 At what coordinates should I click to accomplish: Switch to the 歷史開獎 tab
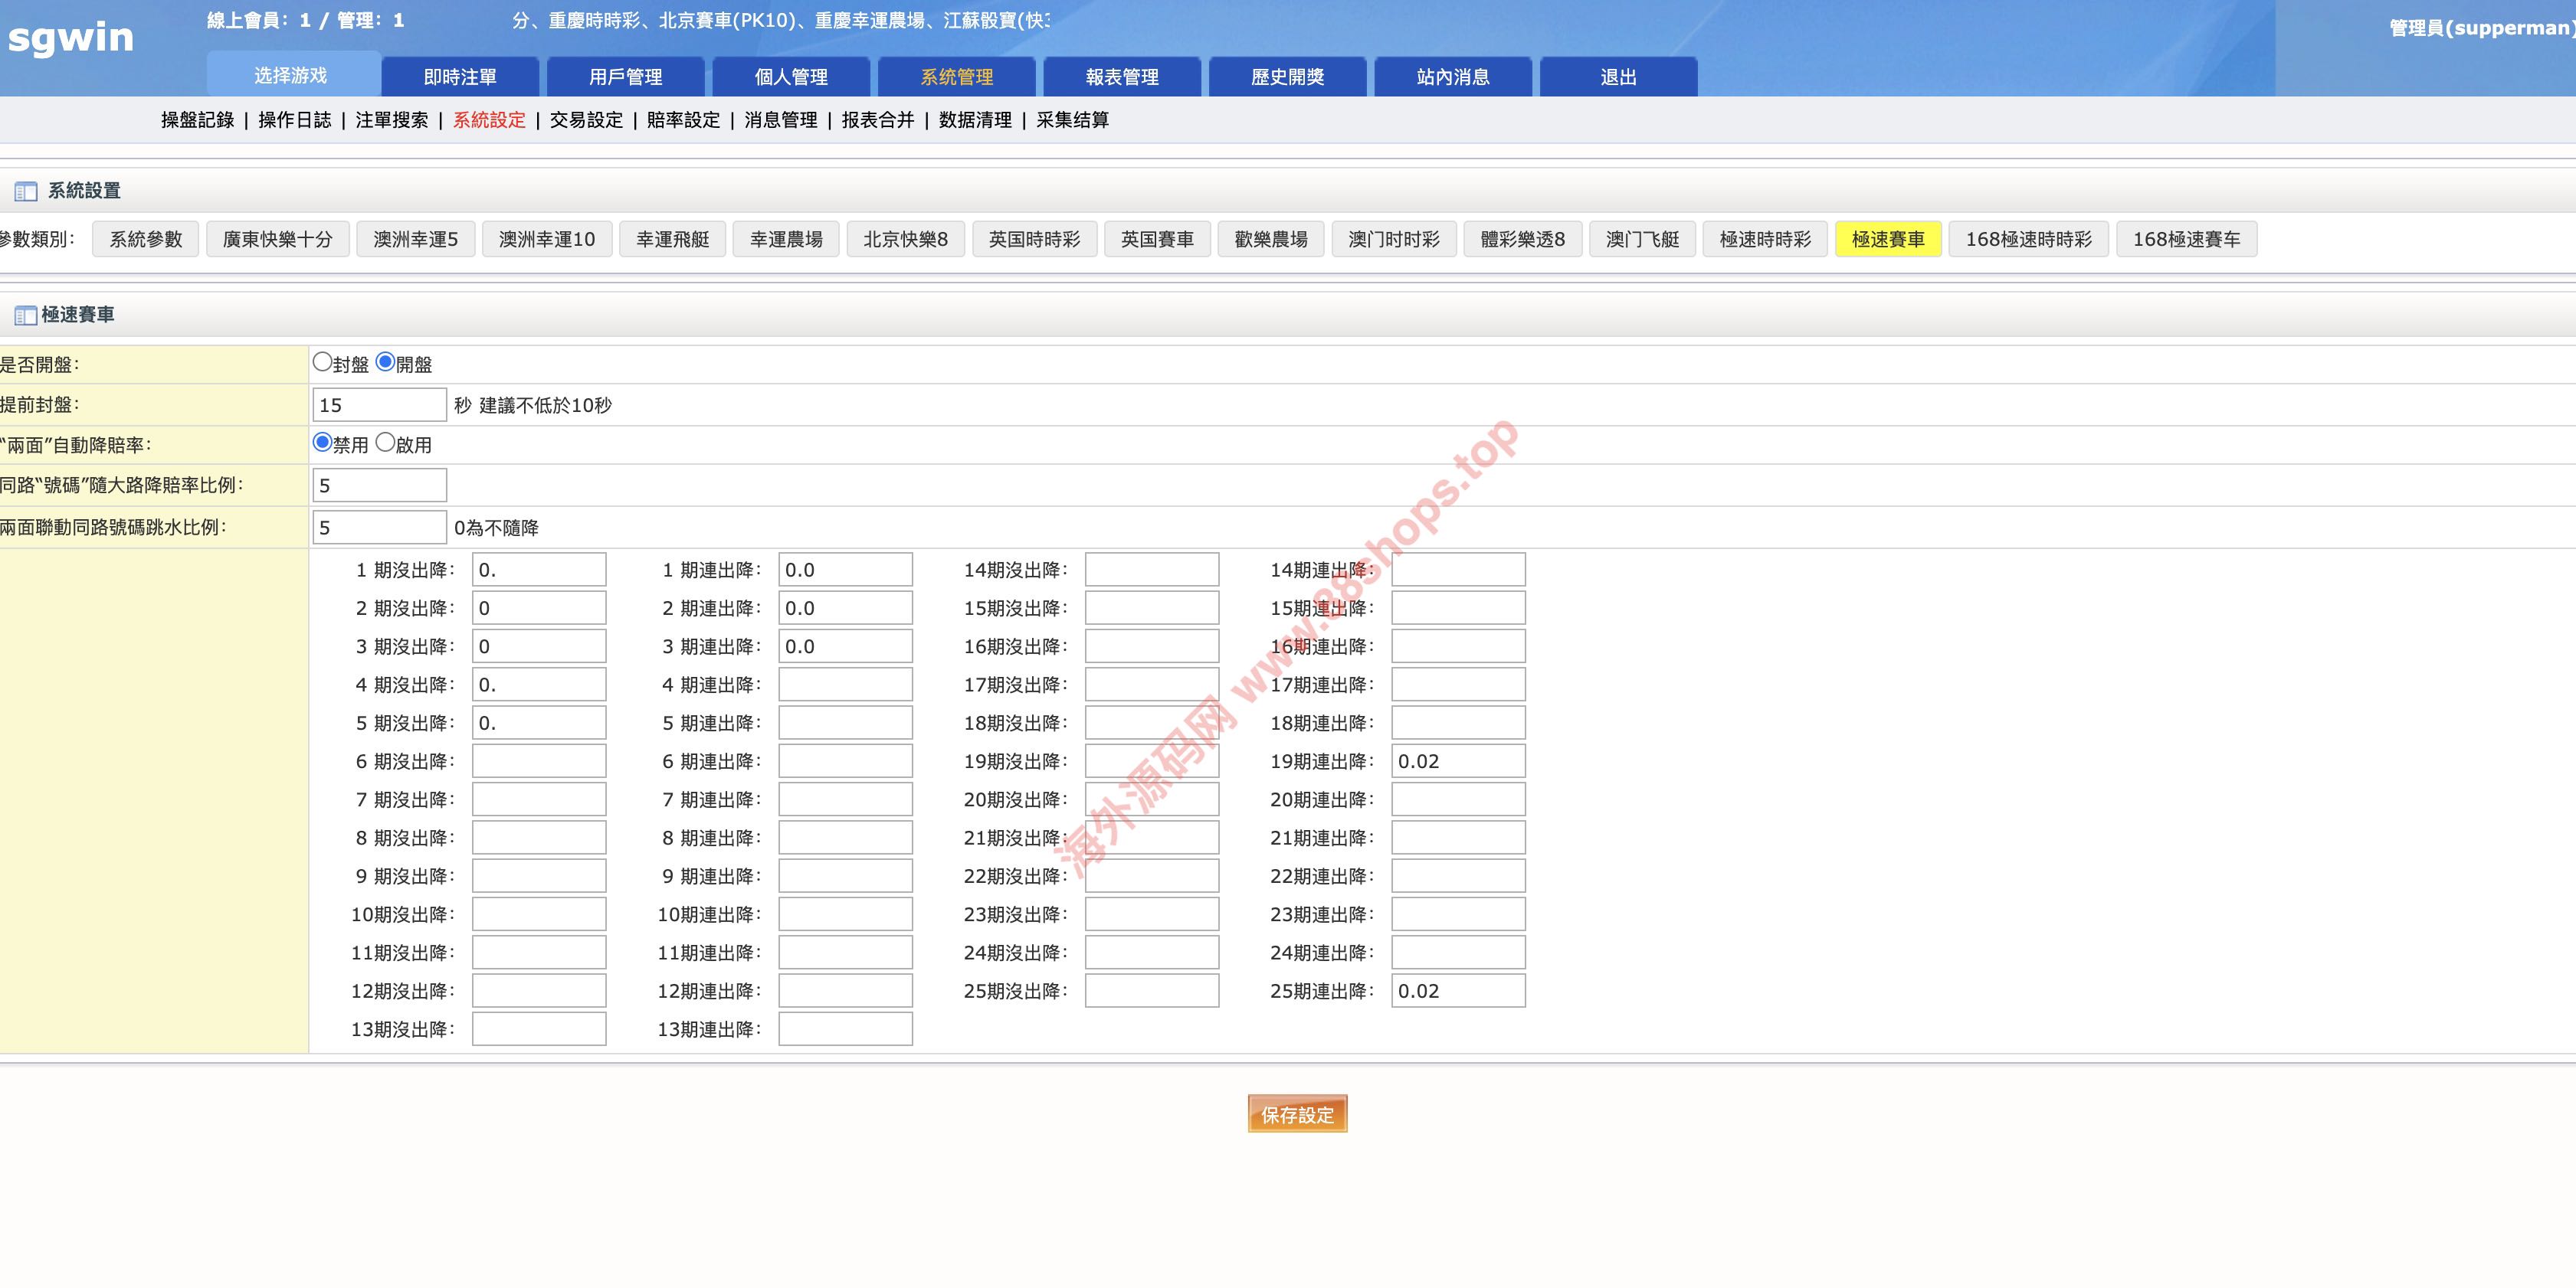coord(1287,77)
